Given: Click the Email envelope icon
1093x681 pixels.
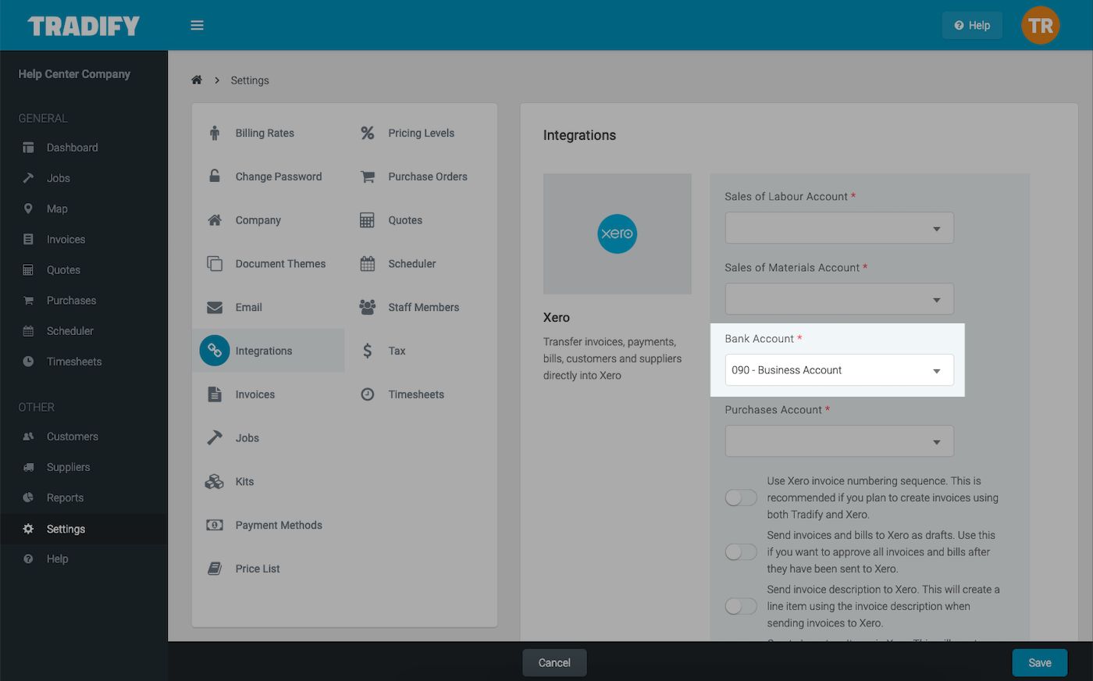Looking at the screenshot, I should coord(215,308).
